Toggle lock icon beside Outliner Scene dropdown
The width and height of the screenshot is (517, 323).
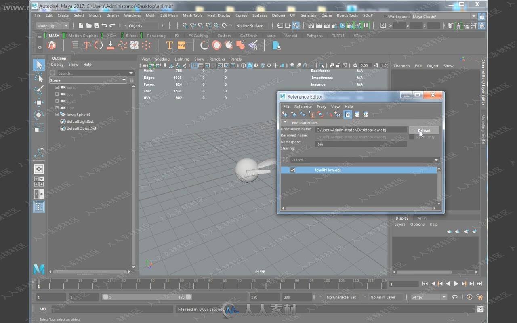[131, 80]
